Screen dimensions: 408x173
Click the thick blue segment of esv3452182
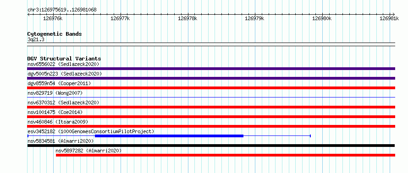[169, 136]
